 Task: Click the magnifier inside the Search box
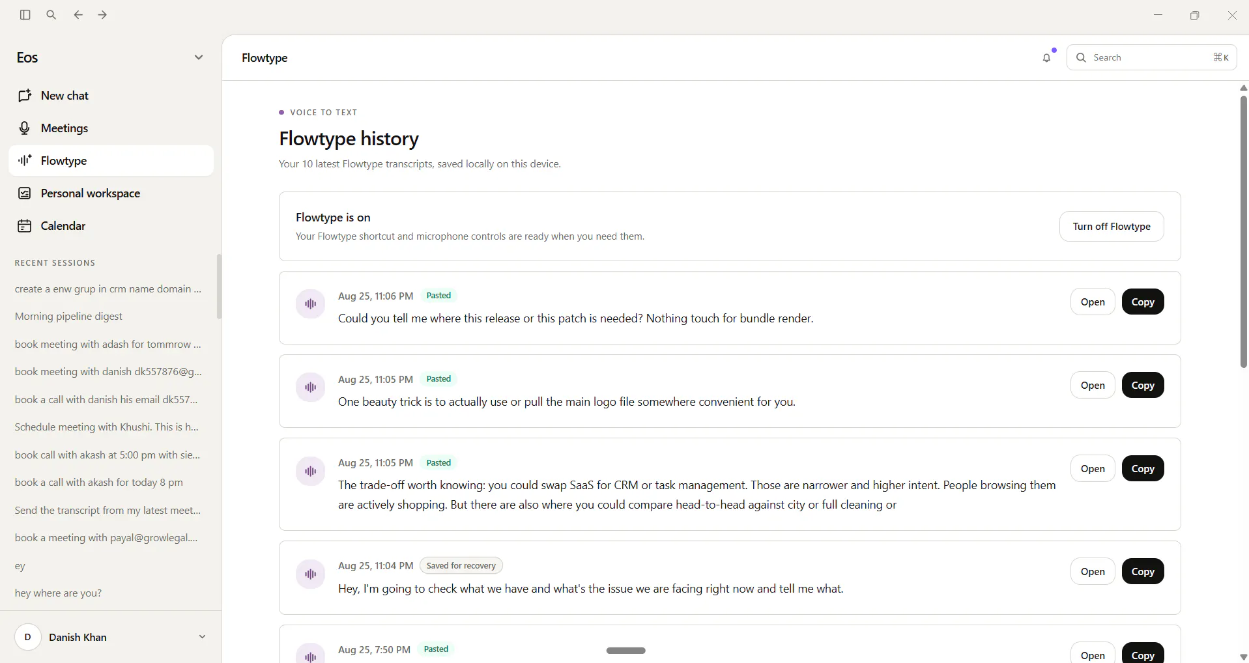pyautogui.click(x=1081, y=57)
